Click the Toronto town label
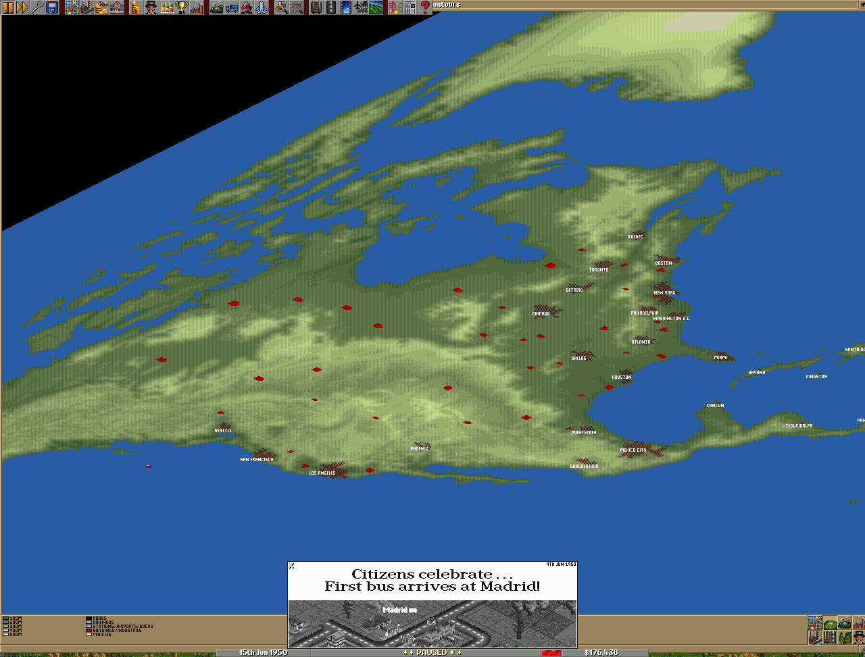The width and height of the screenshot is (865, 657). (x=599, y=270)
